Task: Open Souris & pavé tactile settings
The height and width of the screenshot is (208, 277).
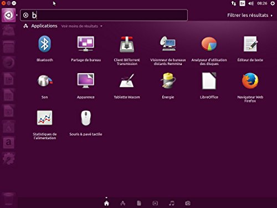Action: click(x=86, y=118)
